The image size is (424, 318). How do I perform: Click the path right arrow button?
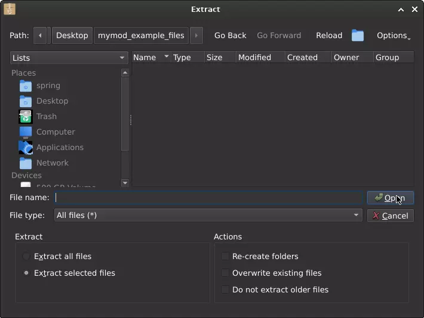click(196, 36)
